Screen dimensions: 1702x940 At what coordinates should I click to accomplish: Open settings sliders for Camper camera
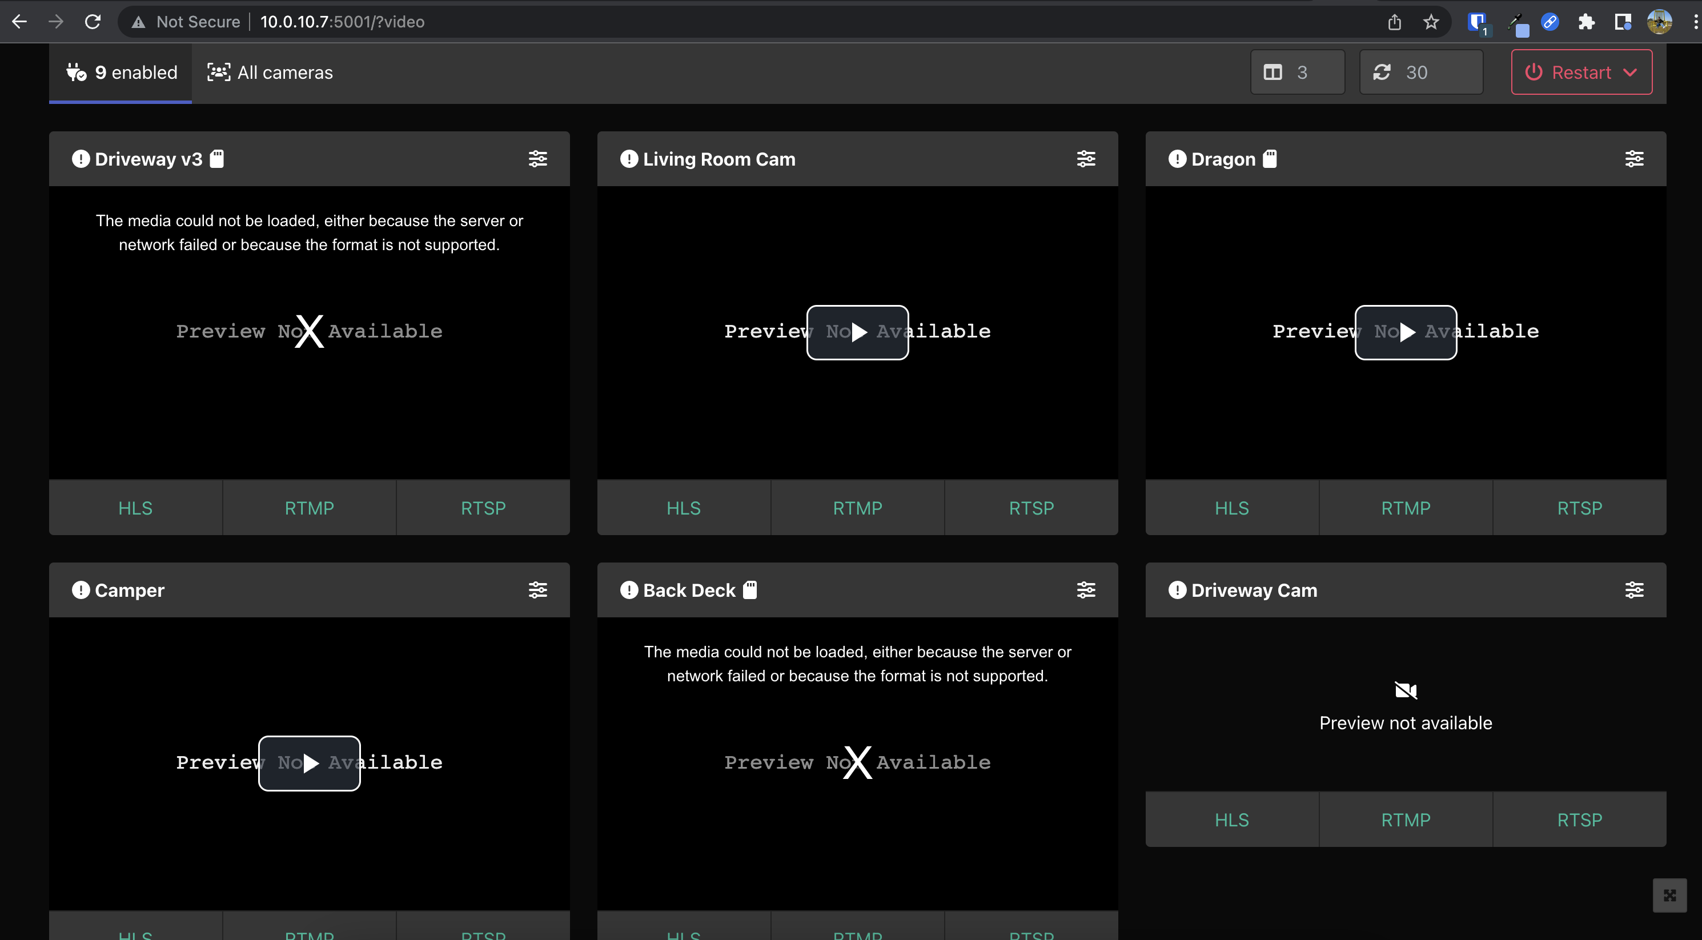538,590
